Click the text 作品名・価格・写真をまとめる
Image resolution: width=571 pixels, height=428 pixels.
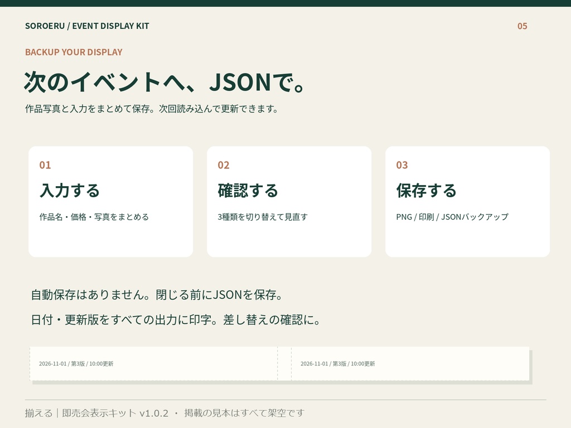[94, 217]
